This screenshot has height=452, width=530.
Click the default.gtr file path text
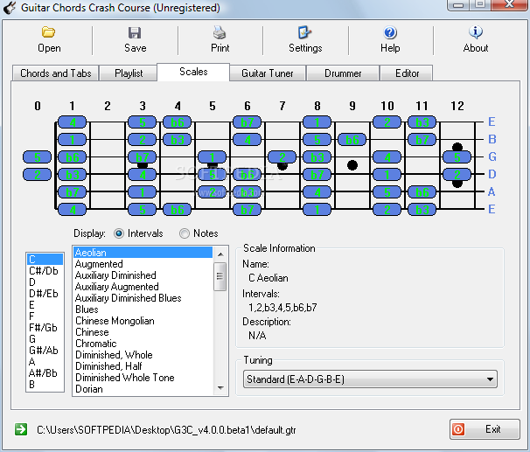[166, 429]
